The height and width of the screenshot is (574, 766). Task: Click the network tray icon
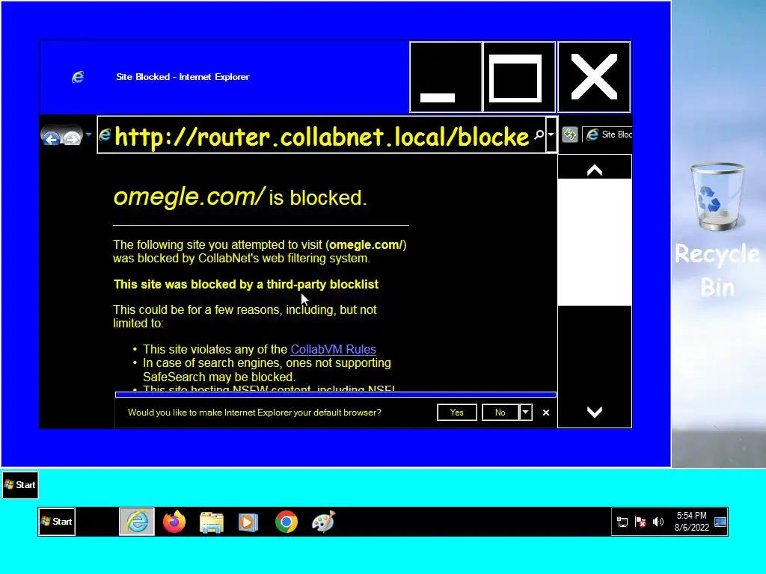pyautogui.click(x=622, y=522)
